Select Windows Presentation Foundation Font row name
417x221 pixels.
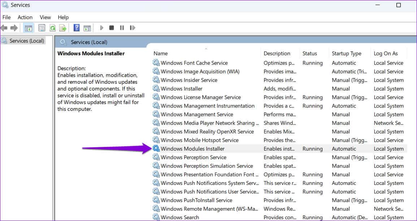point(209,174)
